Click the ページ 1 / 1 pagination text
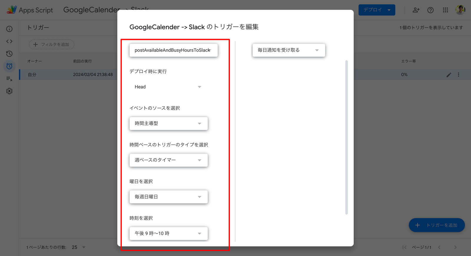 click(422, 247)
